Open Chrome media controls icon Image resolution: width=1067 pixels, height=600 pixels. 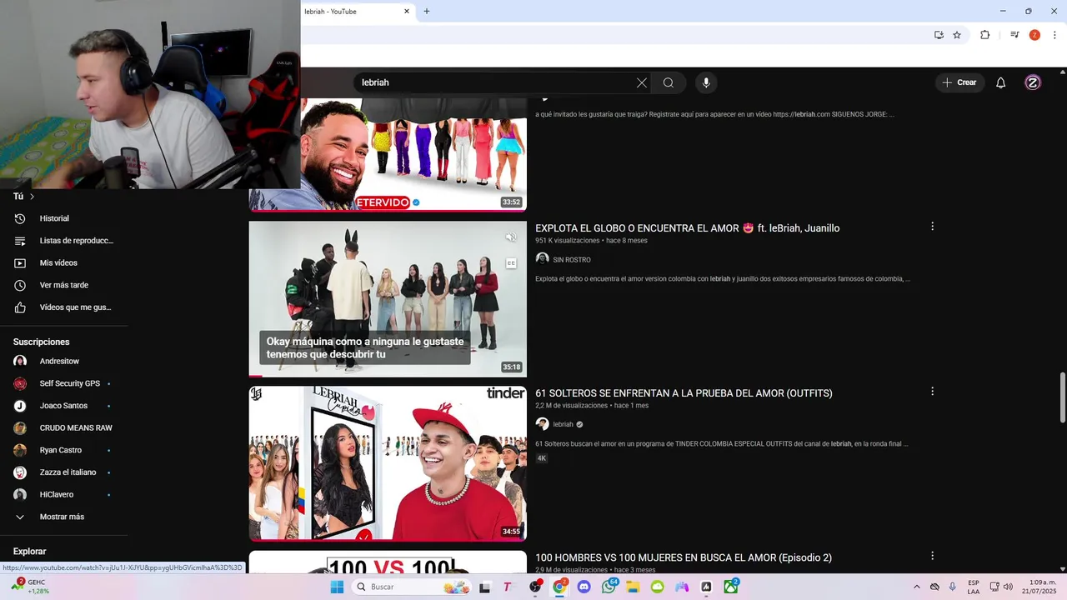pos(1014,35)
